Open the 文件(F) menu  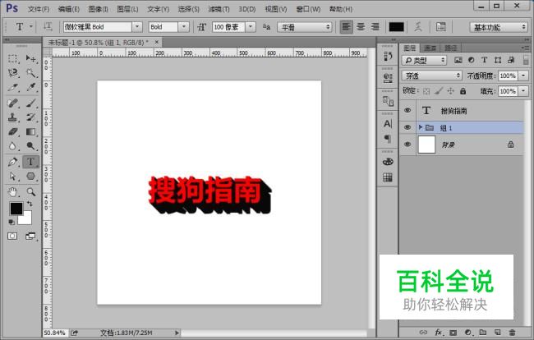click(38, 9)
